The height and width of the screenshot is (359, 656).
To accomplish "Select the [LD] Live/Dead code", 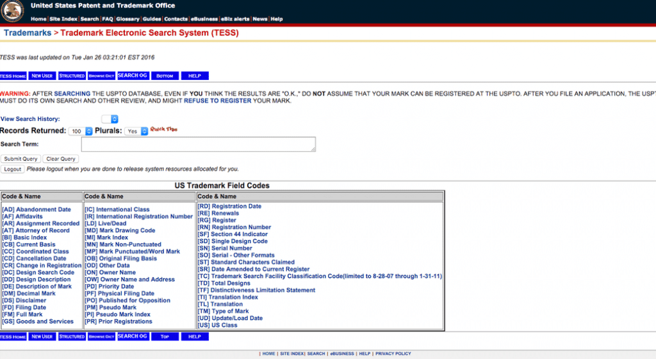I will (x=106, y=223).
